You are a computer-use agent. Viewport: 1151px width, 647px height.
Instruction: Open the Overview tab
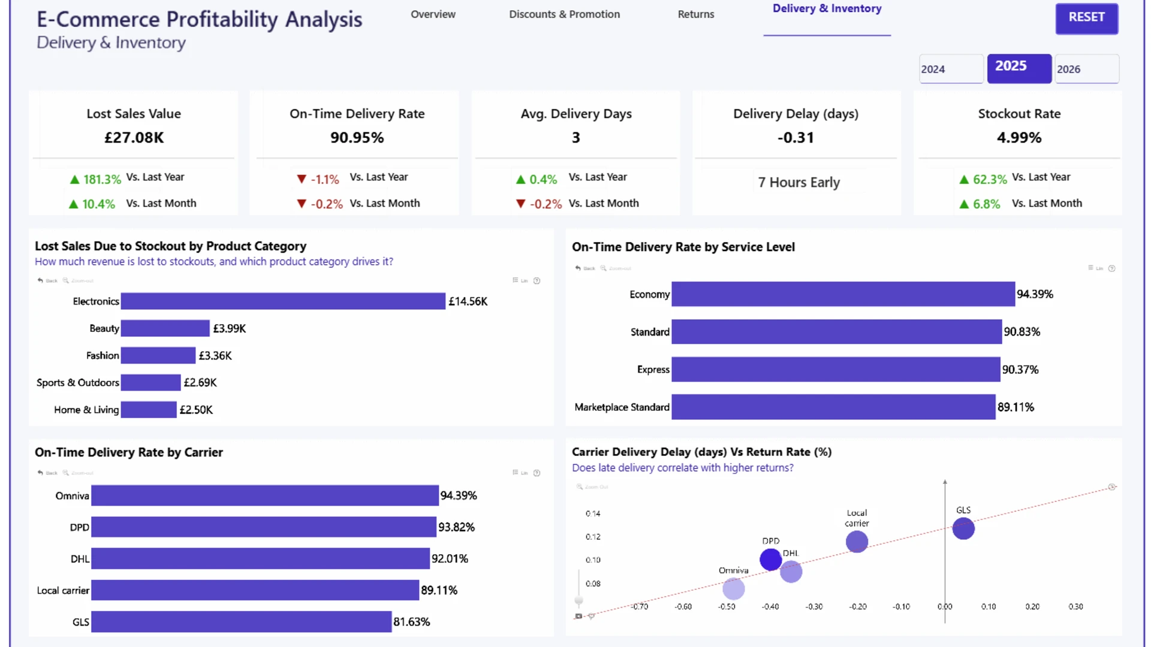click(x=433, y=14)
